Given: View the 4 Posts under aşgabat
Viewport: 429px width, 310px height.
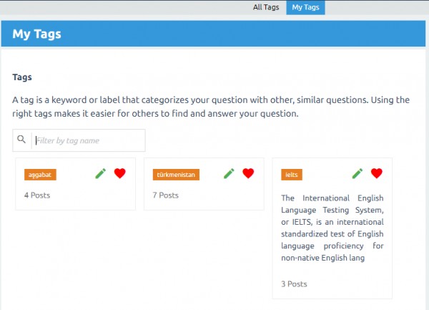Looking at the screenshot, I should coord(36,195).
